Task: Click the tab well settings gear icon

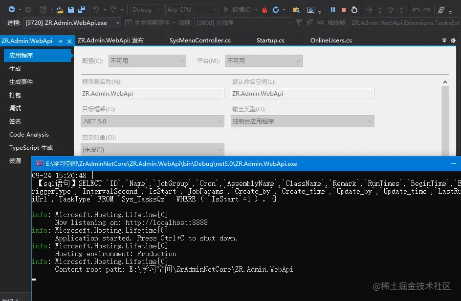Action: click(453, 40)
